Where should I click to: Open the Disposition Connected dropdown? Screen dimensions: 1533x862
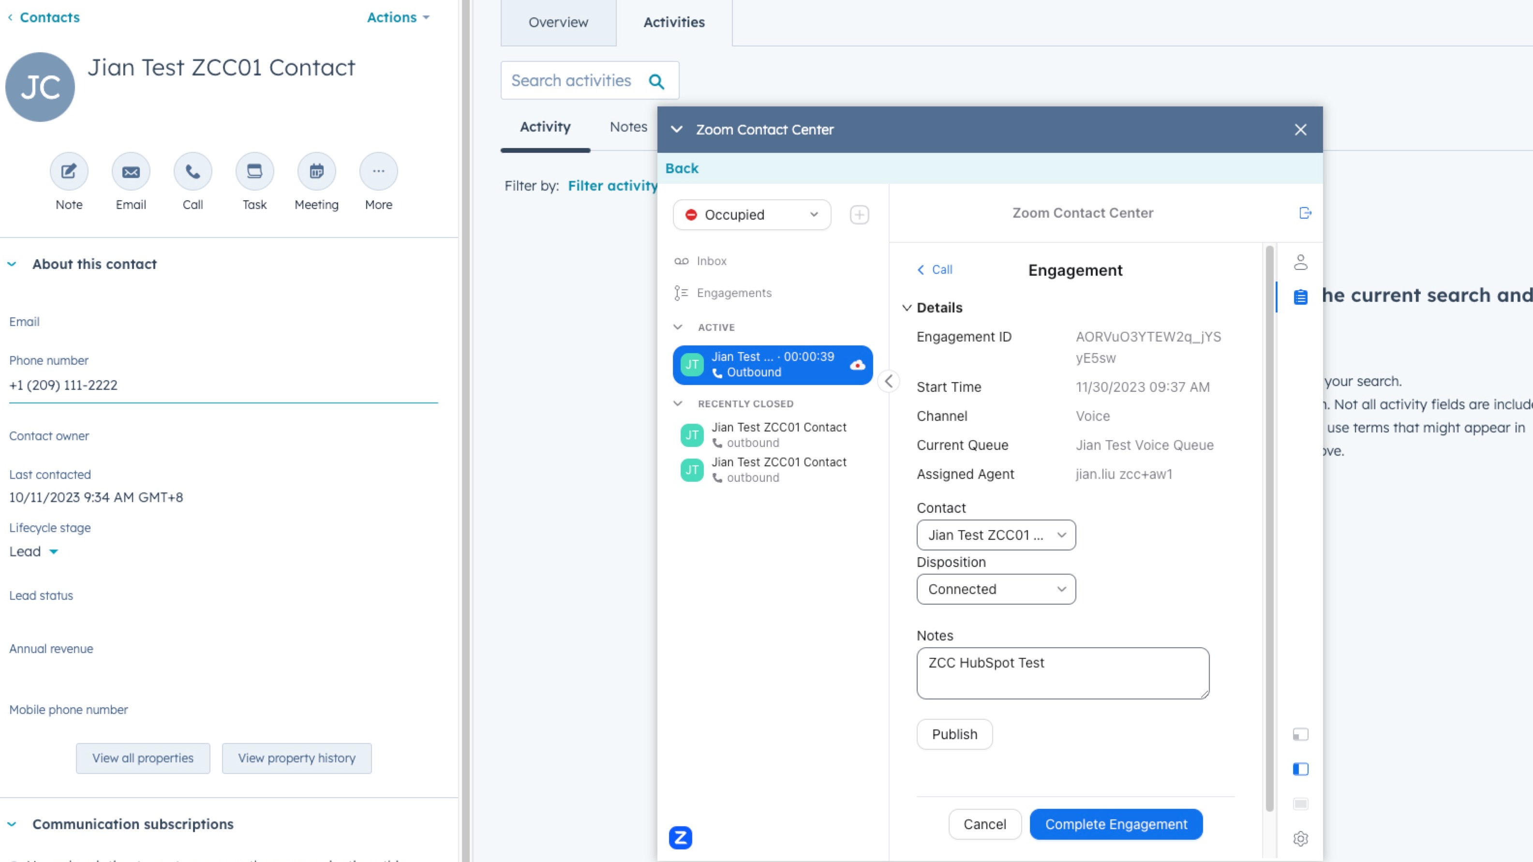pos(996,589)
